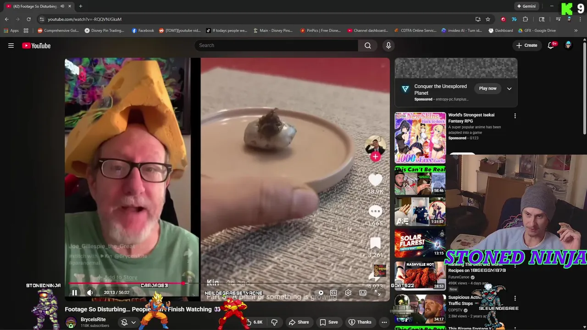Open the World's Strongest Isekai Fantasy RPG thumbnail

click(420, 137)
